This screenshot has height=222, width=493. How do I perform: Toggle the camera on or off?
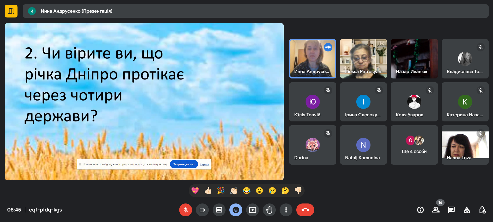(202, 210)
